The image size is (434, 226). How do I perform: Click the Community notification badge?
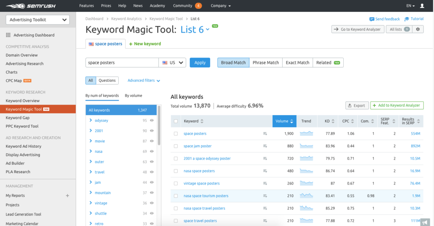tap(198, 6)
